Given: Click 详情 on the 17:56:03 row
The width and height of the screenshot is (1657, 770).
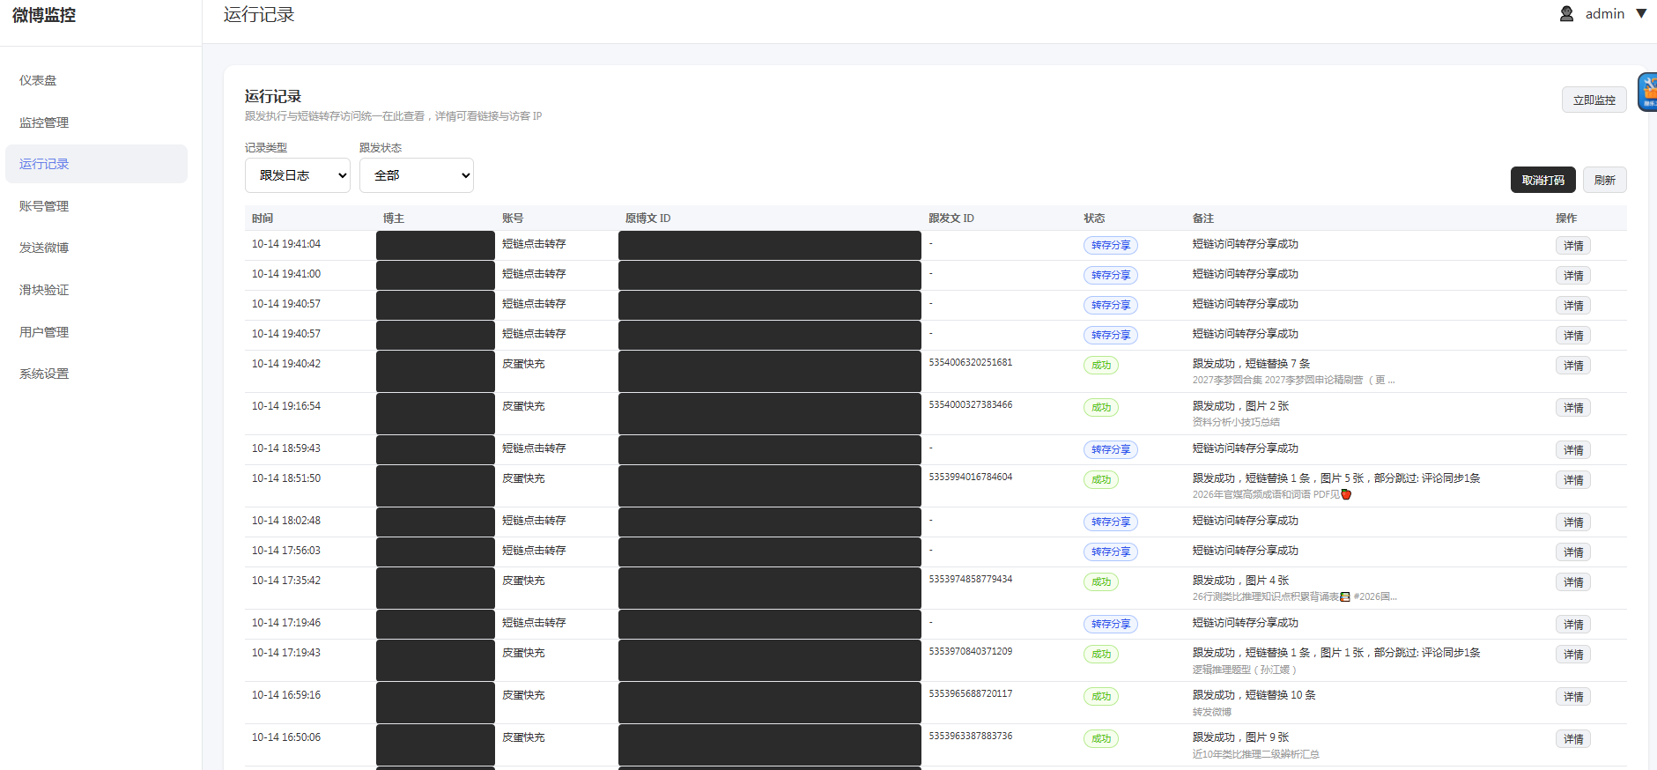Looking at the screenshot, I should click(1573, 552).
